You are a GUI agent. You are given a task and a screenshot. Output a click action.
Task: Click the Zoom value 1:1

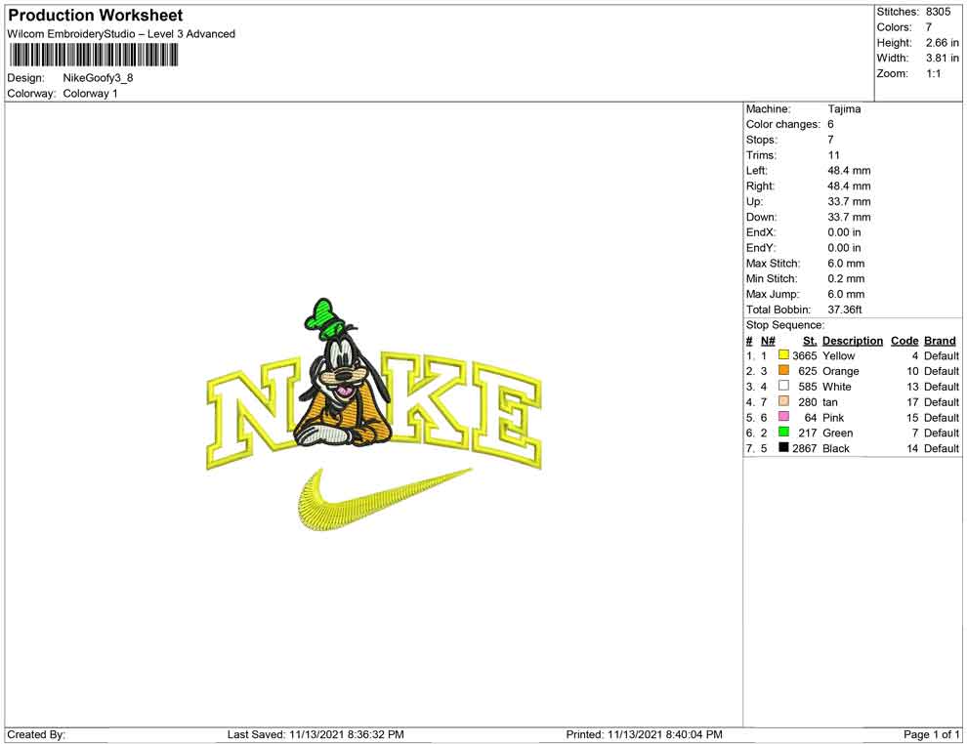(934, 73)
